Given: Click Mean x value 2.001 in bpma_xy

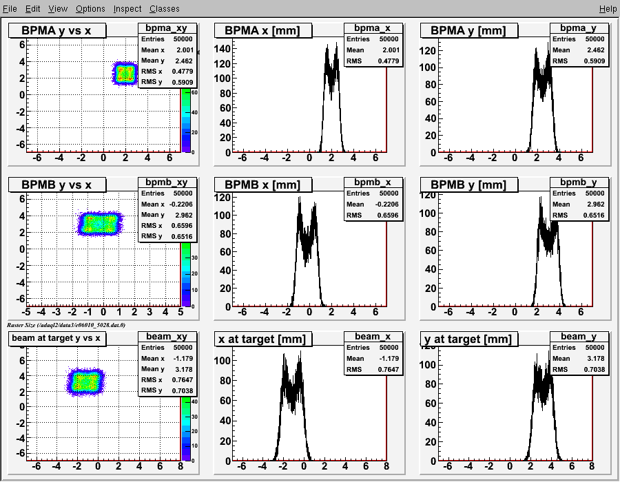Looking at the screenshot, I should 185,50.
